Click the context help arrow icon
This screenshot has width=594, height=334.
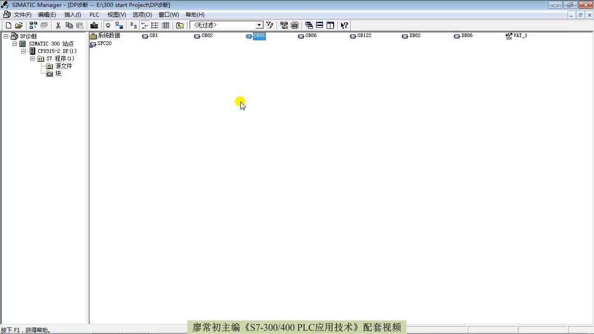(x=344, y=26)
